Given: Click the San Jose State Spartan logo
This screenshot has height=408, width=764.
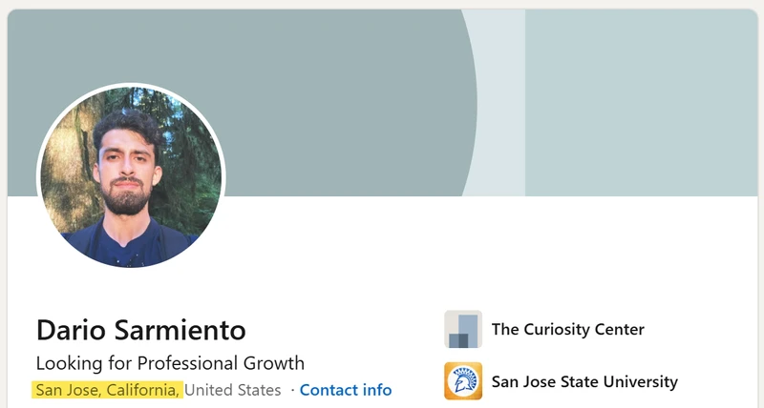Looking at the screenshot, I should 463,381.
